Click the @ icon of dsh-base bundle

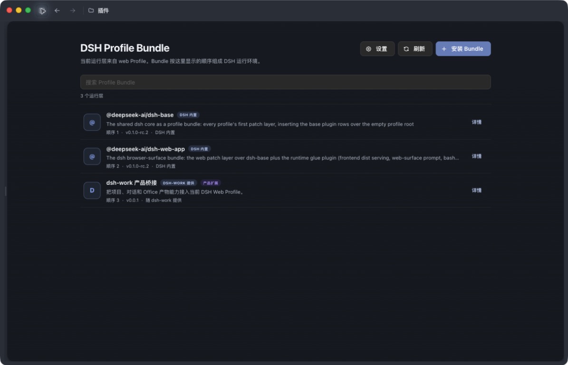tap(92, 123)
